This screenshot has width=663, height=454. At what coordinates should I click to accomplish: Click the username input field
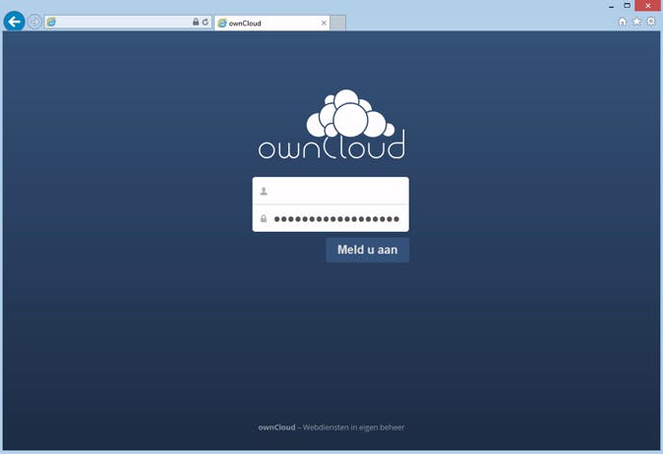point(331,191)
